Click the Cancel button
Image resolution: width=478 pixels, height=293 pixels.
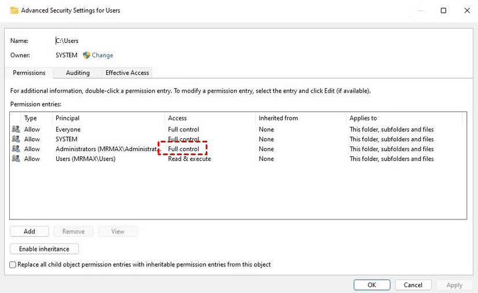coord(413,285)
